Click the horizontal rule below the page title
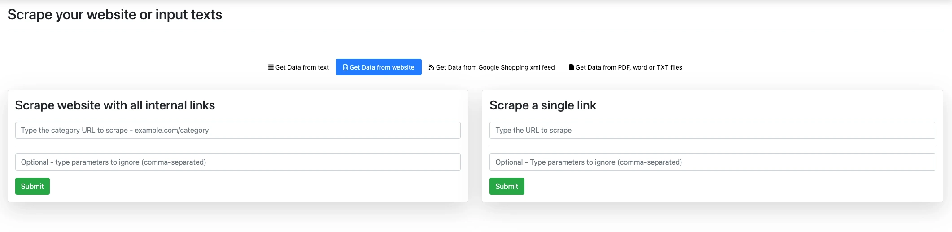 (x=475, y=30)
